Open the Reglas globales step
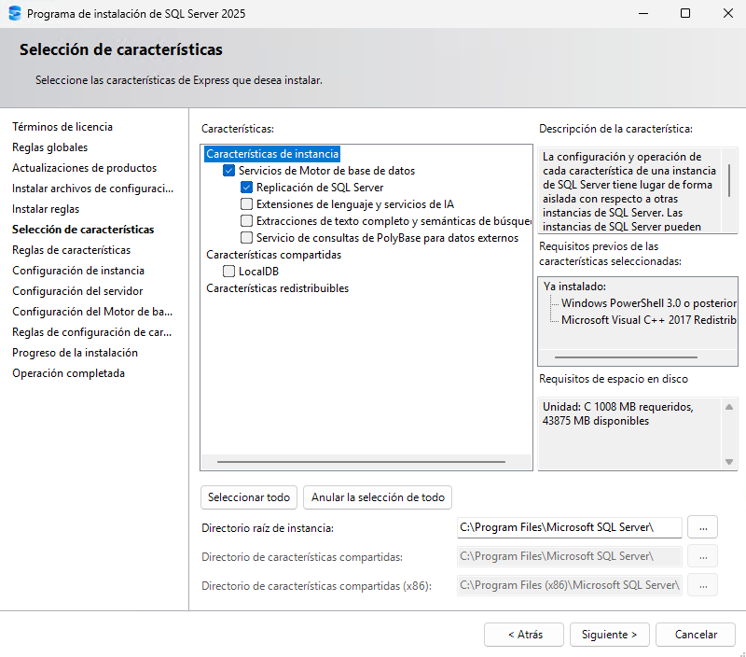746x657 pixels. (x=50, y=147)
